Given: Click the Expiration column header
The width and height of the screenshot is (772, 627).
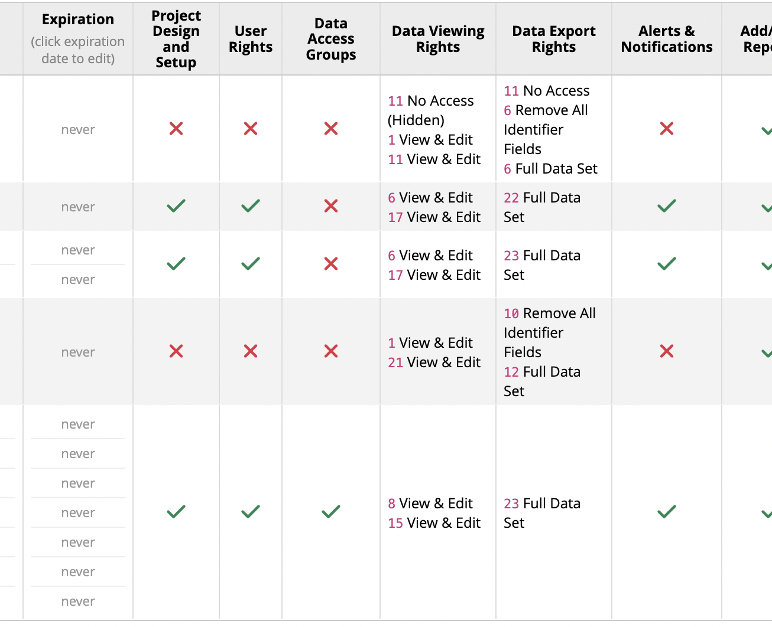Looking at the screenshot, I should click(77, 19).
